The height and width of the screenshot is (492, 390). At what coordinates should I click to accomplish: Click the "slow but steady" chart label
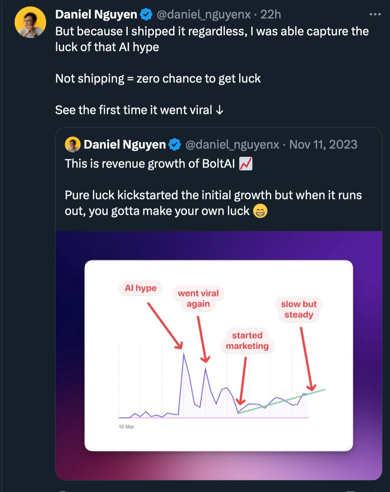299,309
